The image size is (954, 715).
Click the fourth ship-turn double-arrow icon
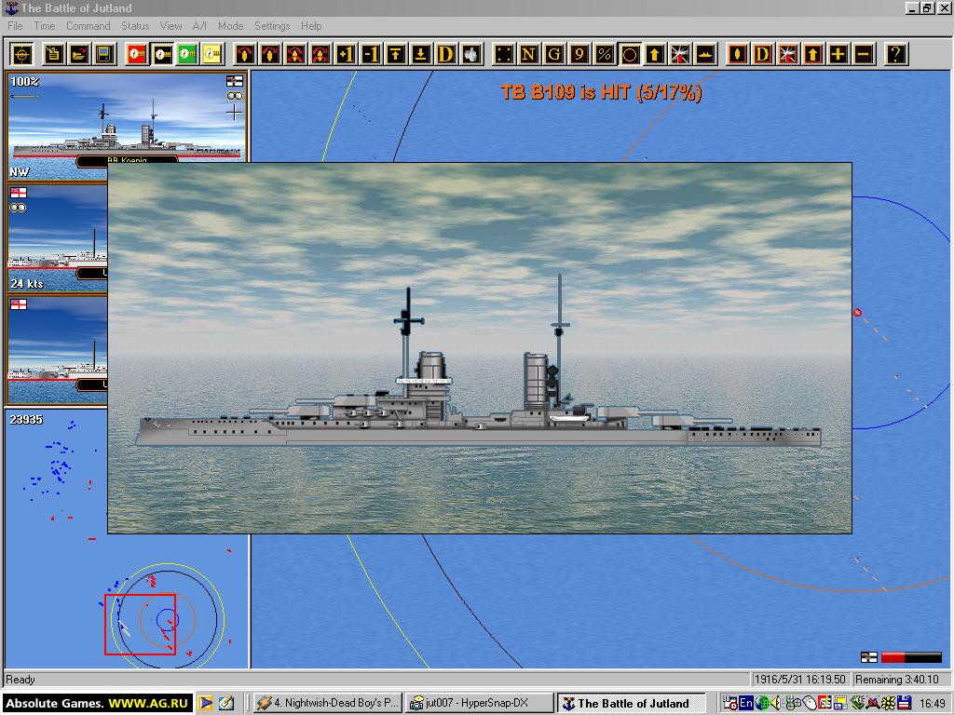coord(320,54)
